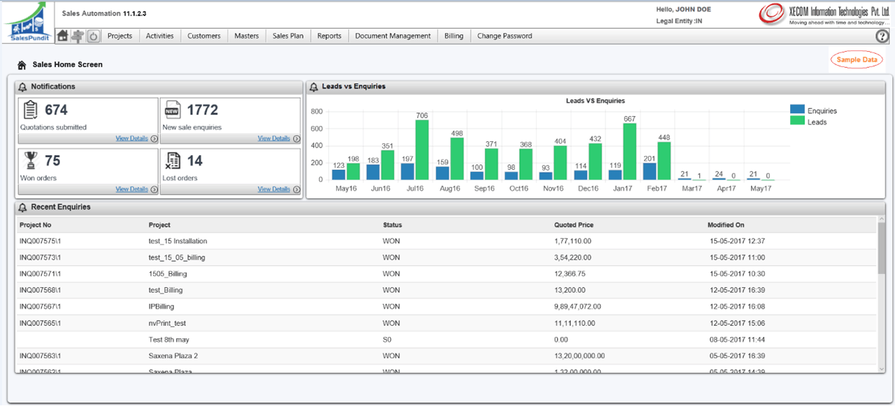Click View Details under Lost orders

pos(275,188)
